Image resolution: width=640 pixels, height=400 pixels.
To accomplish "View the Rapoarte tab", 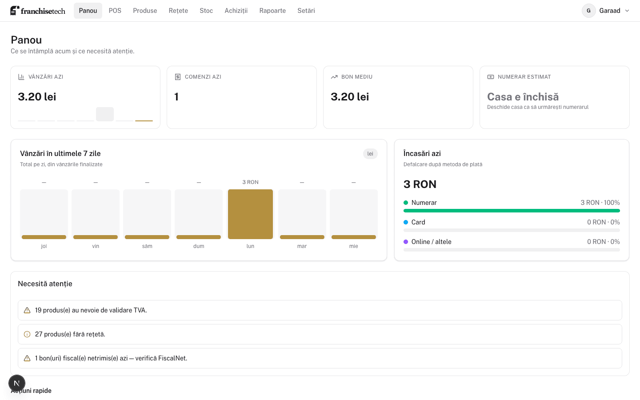I will 272,11.
